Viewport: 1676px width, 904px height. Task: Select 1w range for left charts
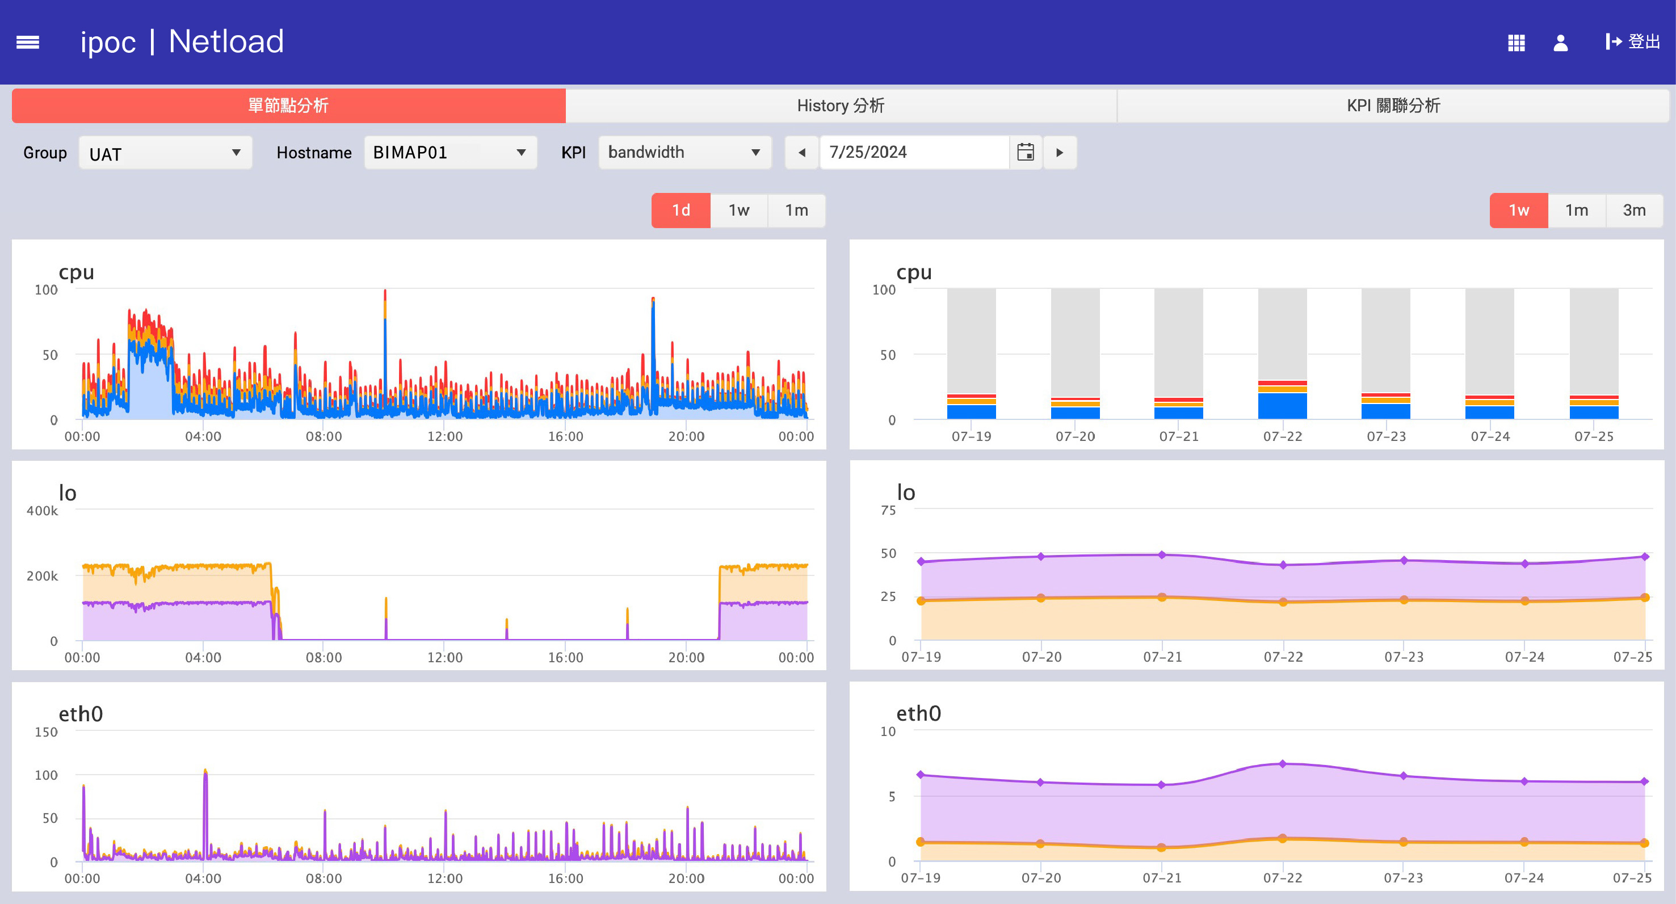[x=738, y=210]
